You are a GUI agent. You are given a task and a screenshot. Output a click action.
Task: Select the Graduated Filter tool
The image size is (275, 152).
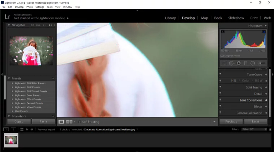pos(246,63)
